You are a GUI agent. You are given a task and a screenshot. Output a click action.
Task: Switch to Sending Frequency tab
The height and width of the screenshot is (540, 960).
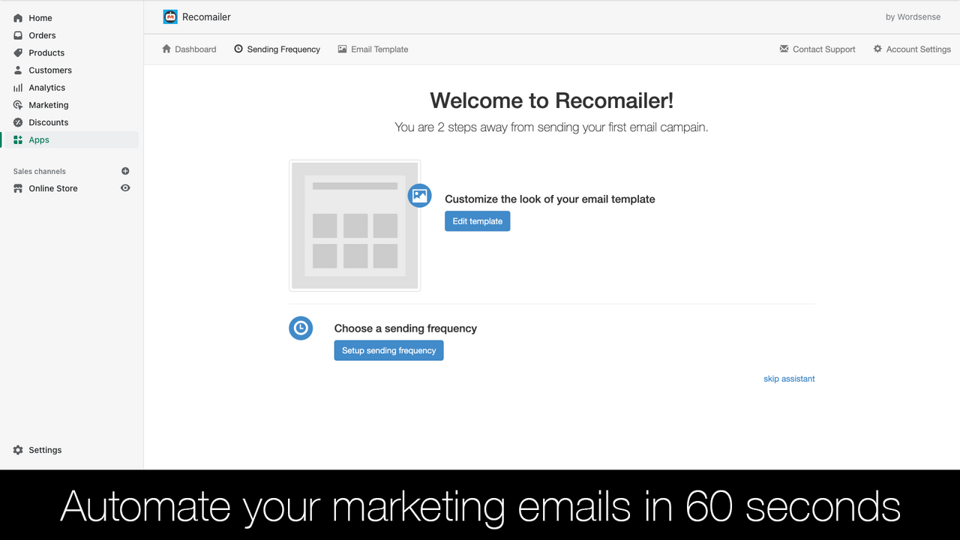click(x=277, y=49)
